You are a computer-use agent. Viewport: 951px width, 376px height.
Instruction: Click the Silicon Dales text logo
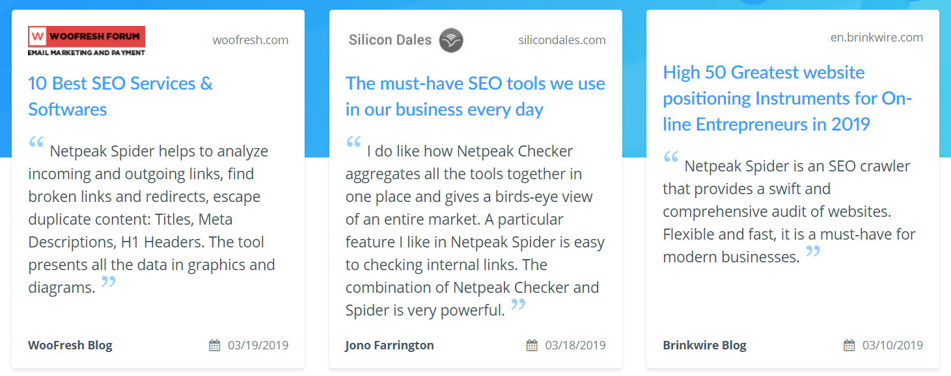(390, 40)
